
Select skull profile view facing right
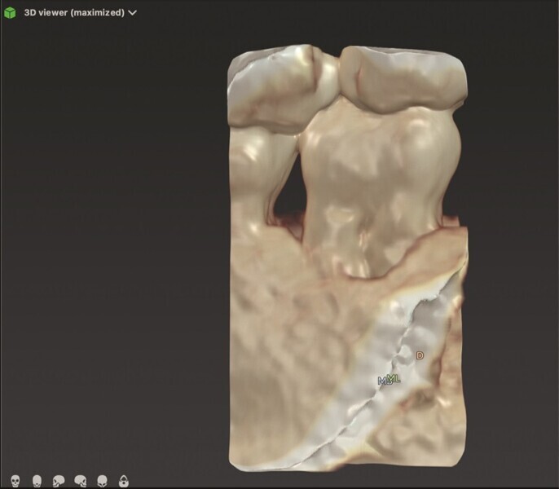pyautogui.click(x=81, y=481)
